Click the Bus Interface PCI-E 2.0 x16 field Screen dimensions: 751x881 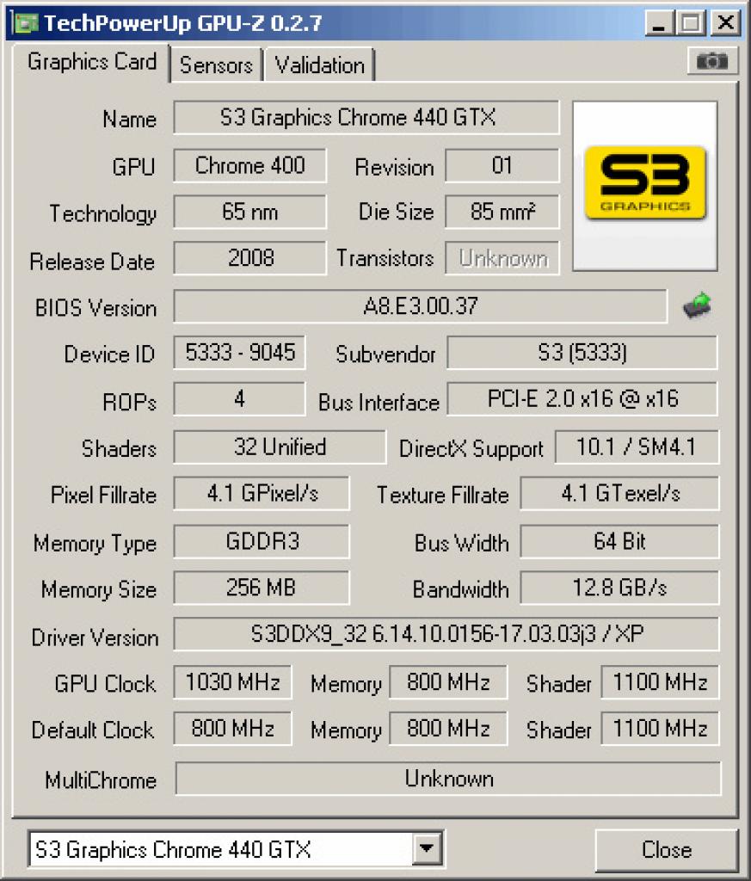(x=582, y=399)
